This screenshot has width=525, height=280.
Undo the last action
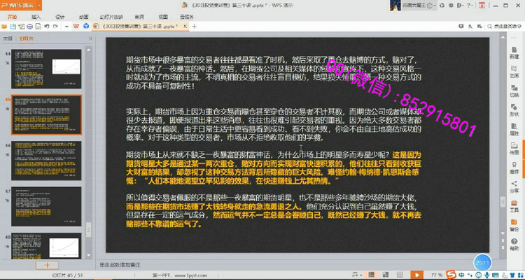point(47,27)
